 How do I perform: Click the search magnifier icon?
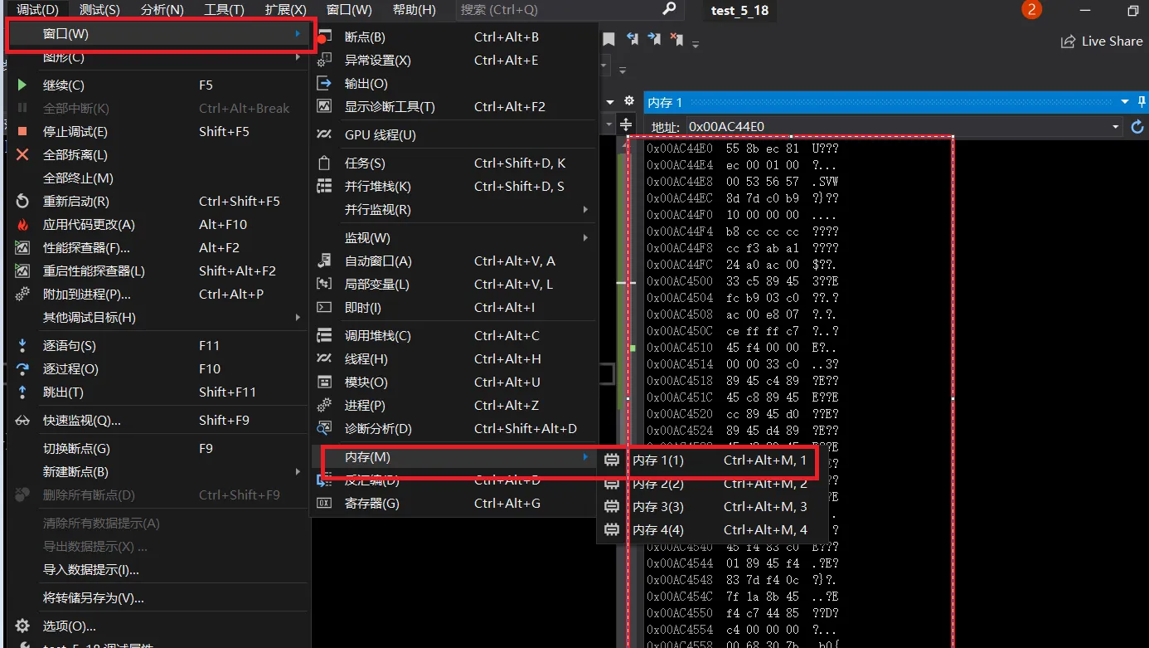[x=670, y=9]
